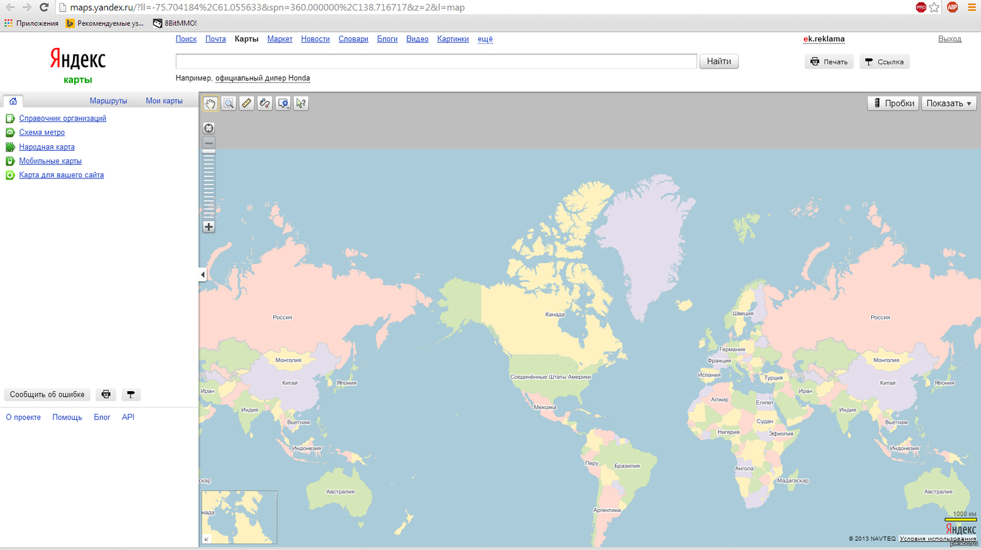Viewport: 981px width, 550px height.
Task: Click the cursor question mark info tool
Action: click(x=301, y=104)
